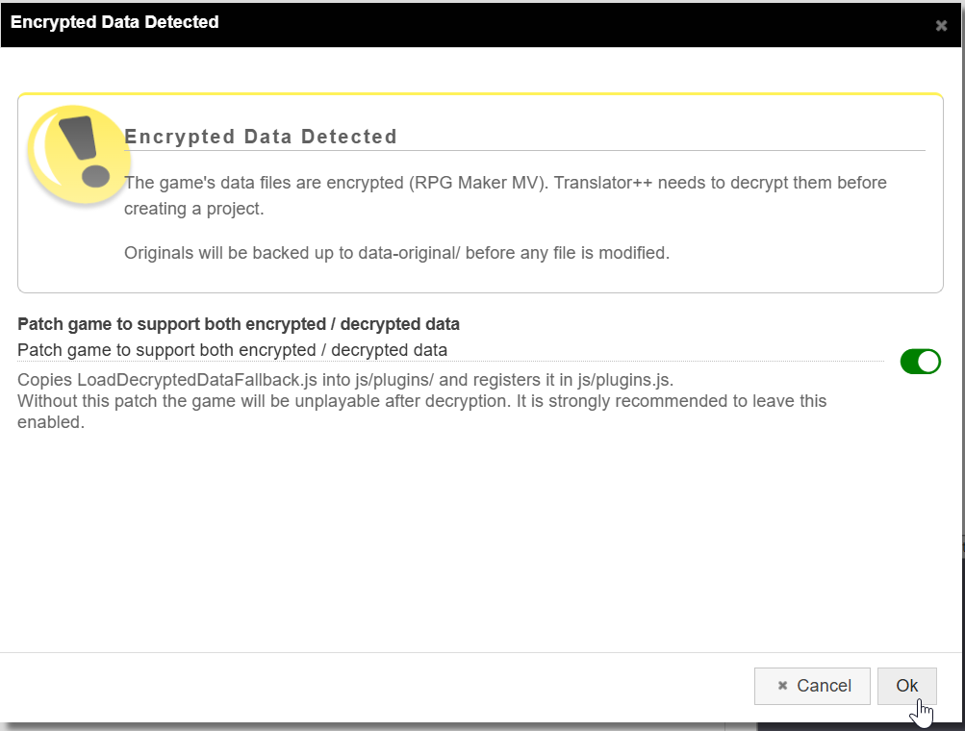
Task: Click empty area of dialog body
Action: 480,542
